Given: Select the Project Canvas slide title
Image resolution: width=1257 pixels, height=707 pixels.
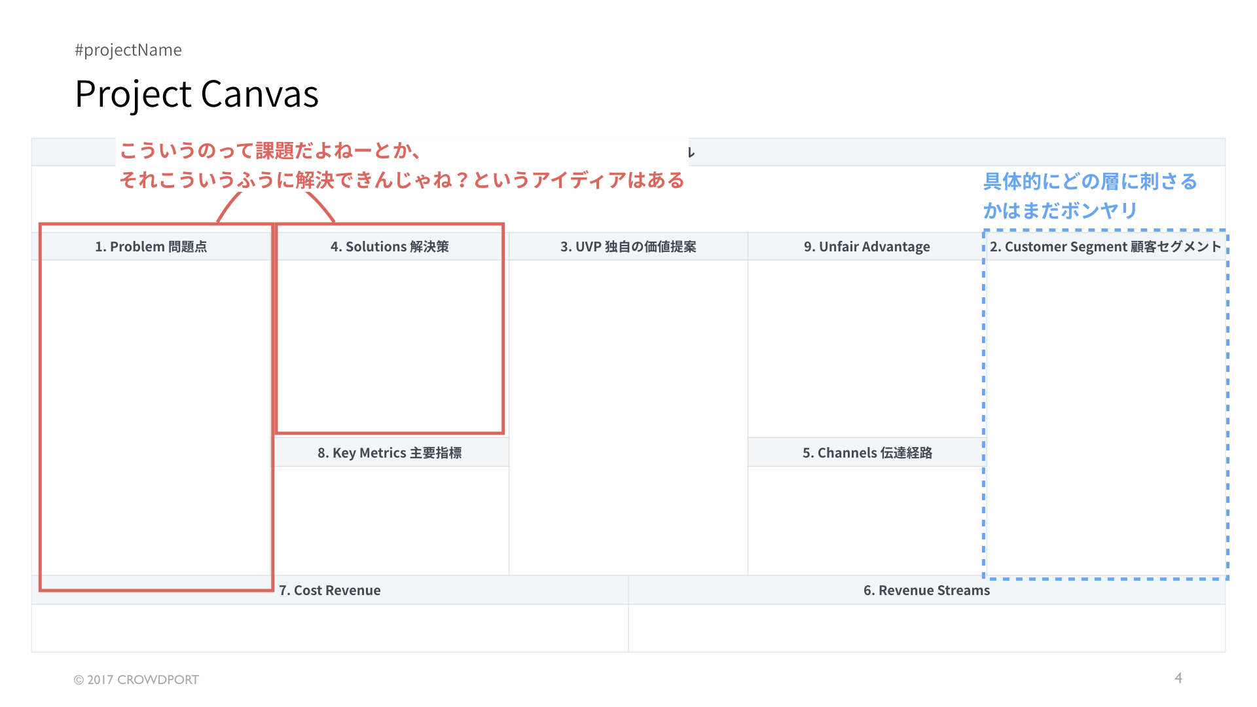Looking at the screenshot, I should click(196, 94).
